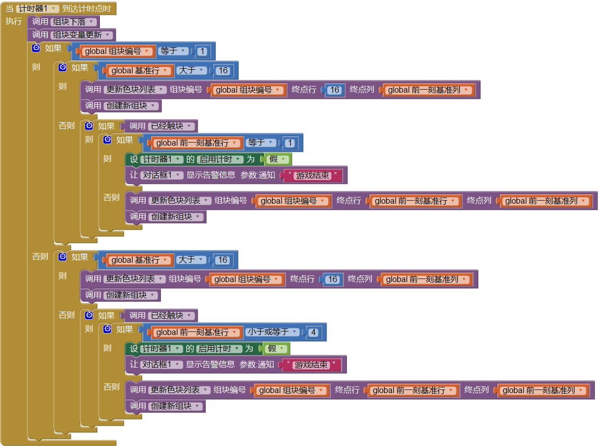Open gear of 如果 已经触块 block above 等于 1 check
The height and width of the screenshot is (446, 599).
[89, 126]
